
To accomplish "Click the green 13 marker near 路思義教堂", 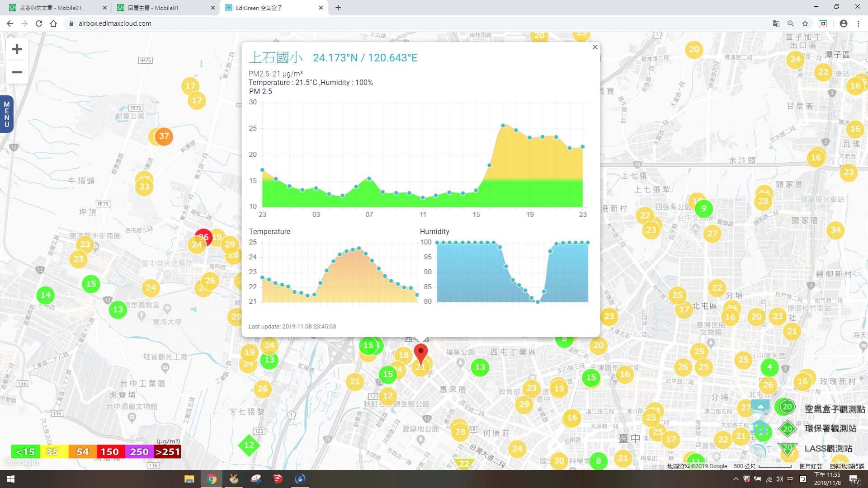I will tap(118, 310).
